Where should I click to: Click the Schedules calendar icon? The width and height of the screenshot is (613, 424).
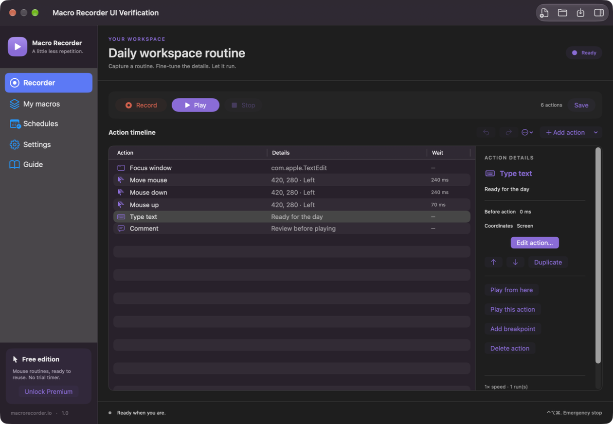(15, 124)
